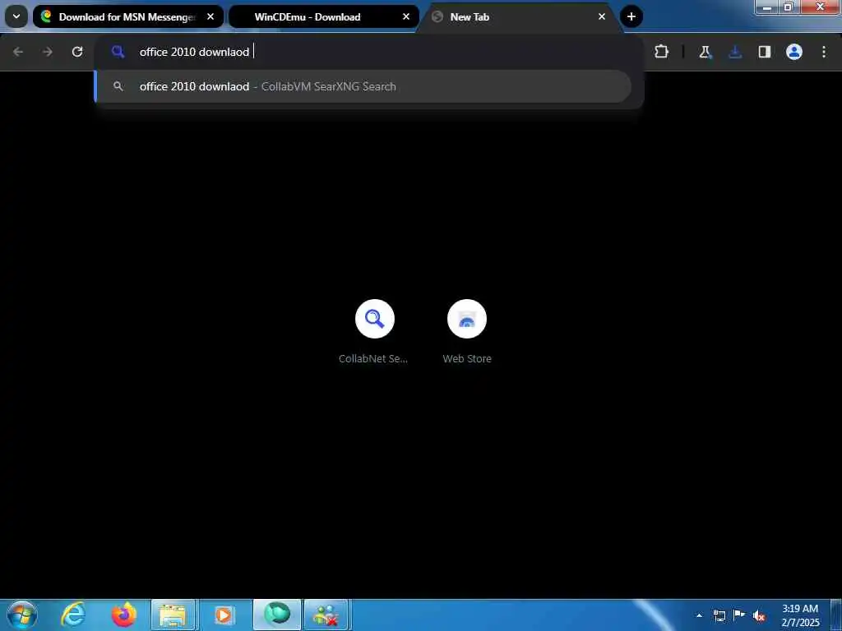
Task: Open the Action Center flag icon
Action: point(739,615)
